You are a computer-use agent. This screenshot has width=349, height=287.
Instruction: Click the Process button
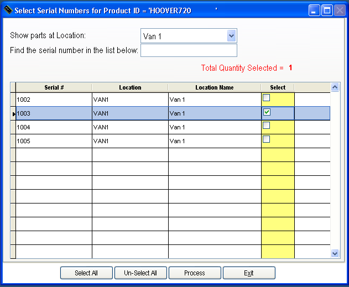tap(195, 273)
